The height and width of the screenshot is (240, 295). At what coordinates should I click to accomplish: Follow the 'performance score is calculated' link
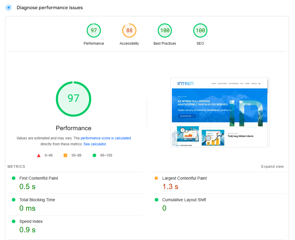[x=106, y=138]
